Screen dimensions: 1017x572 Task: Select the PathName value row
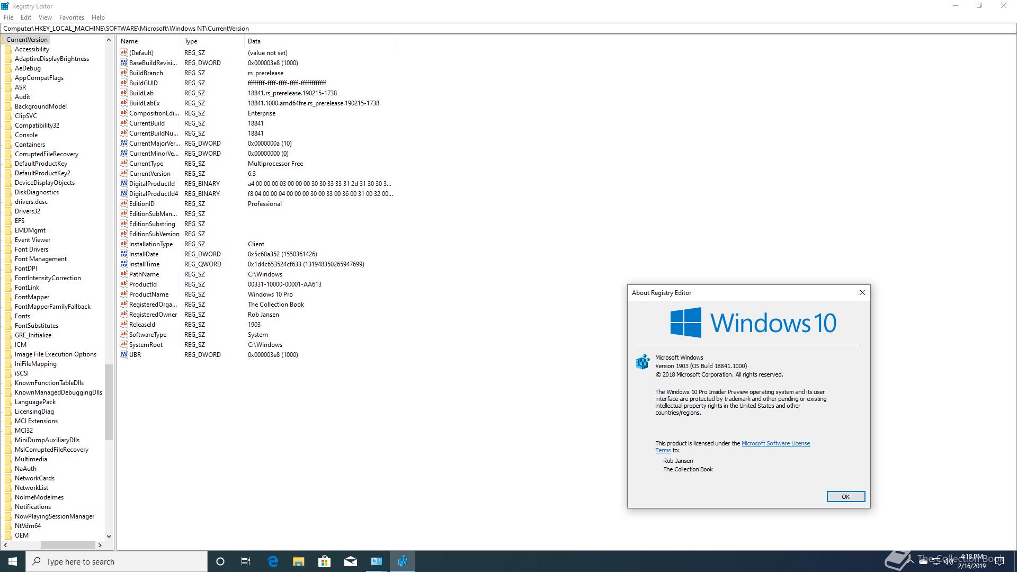257,274
